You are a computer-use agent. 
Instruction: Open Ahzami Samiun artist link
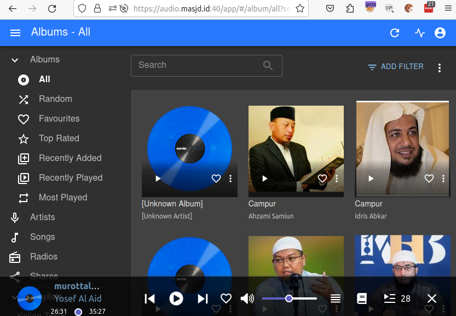tap(271, 216)
